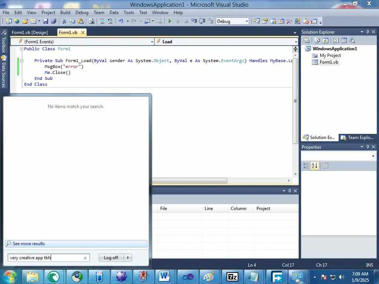Open Microsoft Word from the taskbar
Image resolution: width=379 pixels, height=284 pixels.
pyautogui.click(x=165, y=277)
